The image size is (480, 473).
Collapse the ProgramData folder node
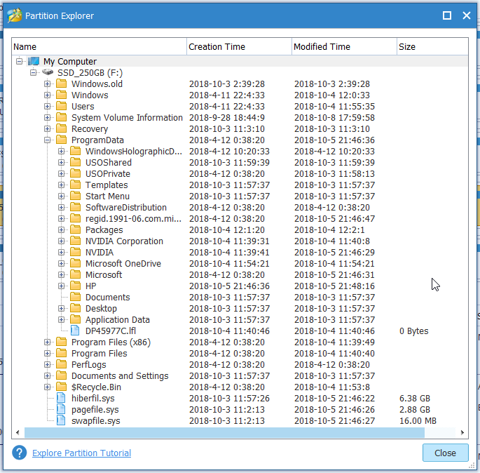click(47, 140)
